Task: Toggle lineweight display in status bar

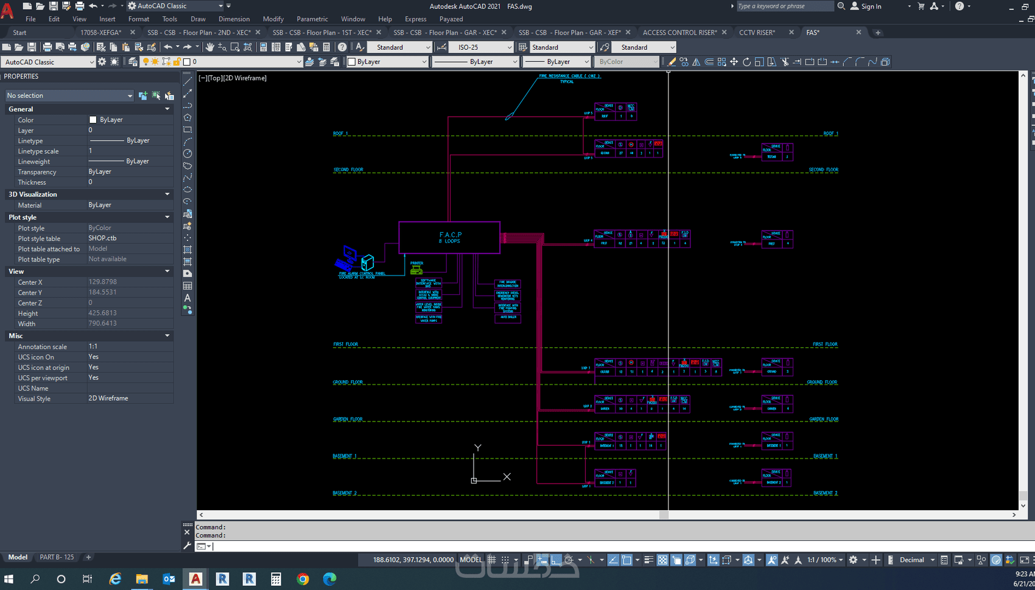Action: click(x=649, y=560)
